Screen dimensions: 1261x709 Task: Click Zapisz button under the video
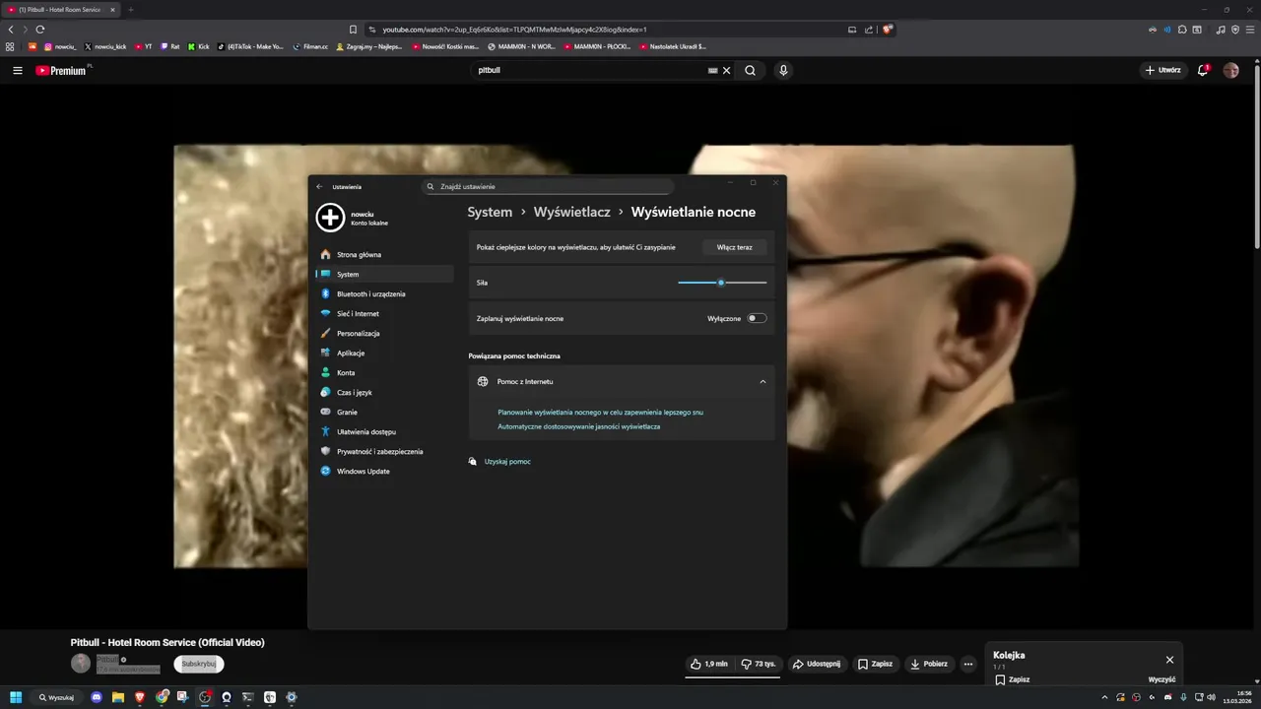875,664
